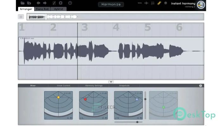Click the info icon in the panel header
The width and height of the screenshot is (222, 126).
click(200, 85)
